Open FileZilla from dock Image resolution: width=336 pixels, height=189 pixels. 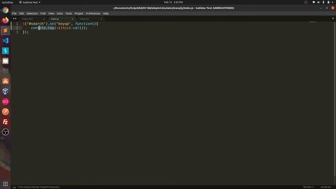[5, 122]
